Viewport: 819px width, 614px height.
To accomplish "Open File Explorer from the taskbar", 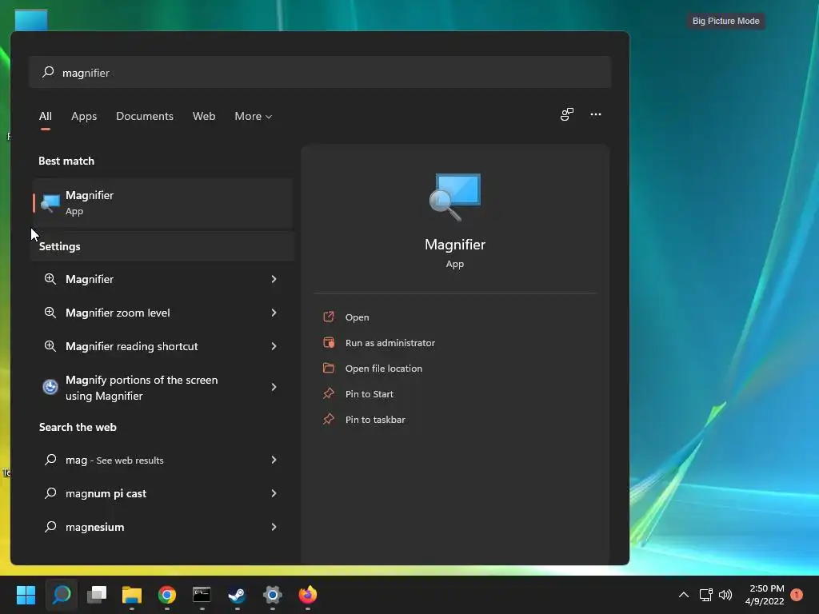I will (x=132, y=595).
